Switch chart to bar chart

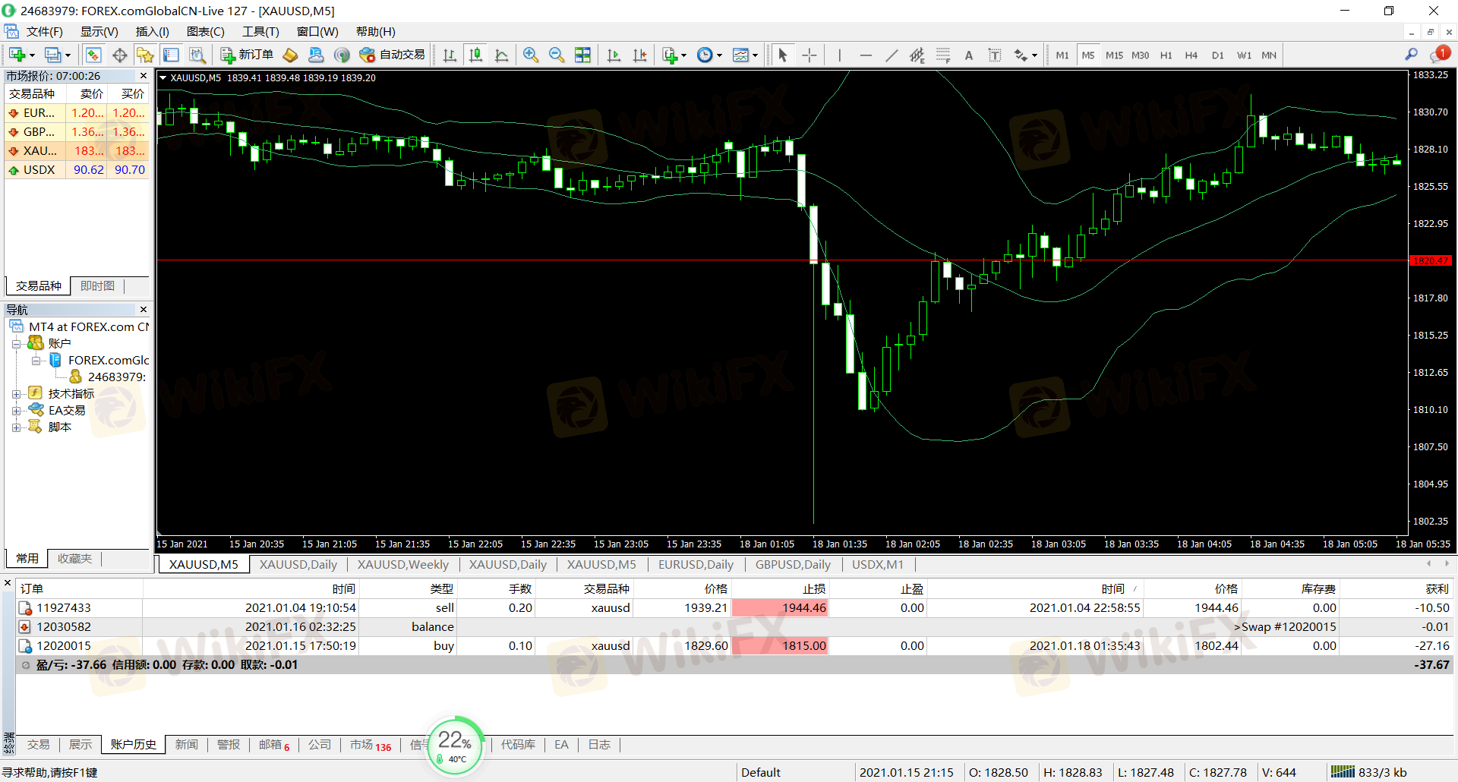(450, 55)
